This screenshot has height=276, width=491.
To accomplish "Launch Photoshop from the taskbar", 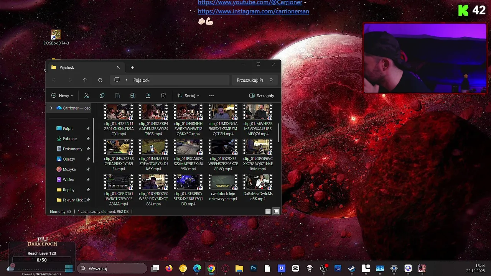I will click(x=253, y=268).
